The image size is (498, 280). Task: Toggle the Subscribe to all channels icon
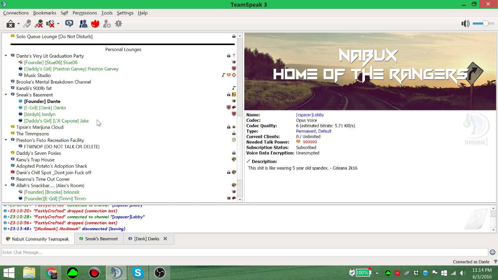point(69,24)
